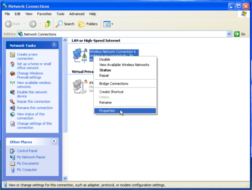Click the My Documents folder icon
The height and width of the screenshot is (190, 252).
(x=12, y=163)
